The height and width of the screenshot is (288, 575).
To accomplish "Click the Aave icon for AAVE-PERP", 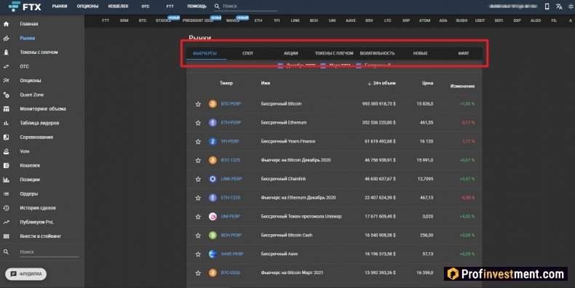I will point(213,254).
